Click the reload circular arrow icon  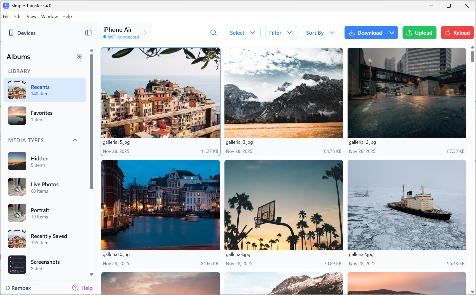point(448,33)
